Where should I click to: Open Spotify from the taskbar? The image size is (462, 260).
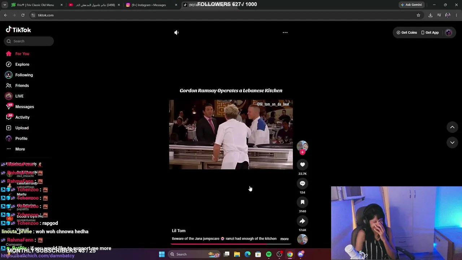269,254
